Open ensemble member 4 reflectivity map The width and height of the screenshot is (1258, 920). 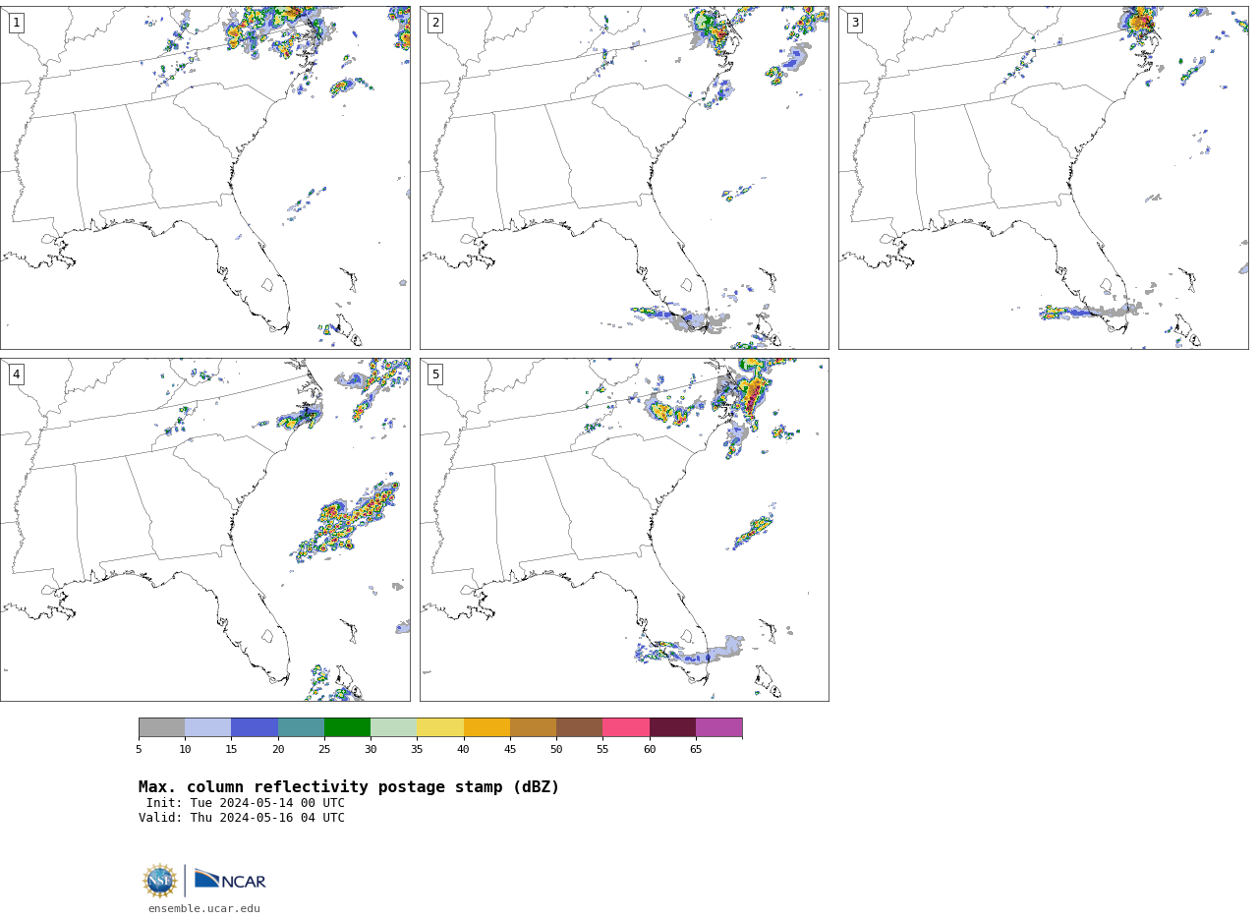pyautogui.click(x=204, y=530)
